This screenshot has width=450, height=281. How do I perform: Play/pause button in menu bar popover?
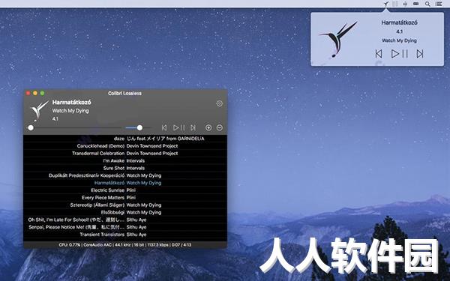[x=400, y=54]
